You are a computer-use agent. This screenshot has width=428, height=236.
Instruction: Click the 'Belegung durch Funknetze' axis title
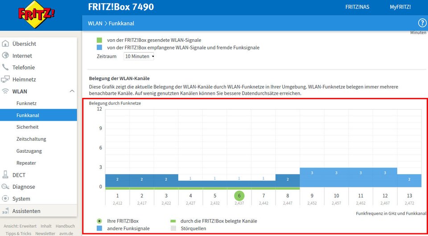pos(115,103)
